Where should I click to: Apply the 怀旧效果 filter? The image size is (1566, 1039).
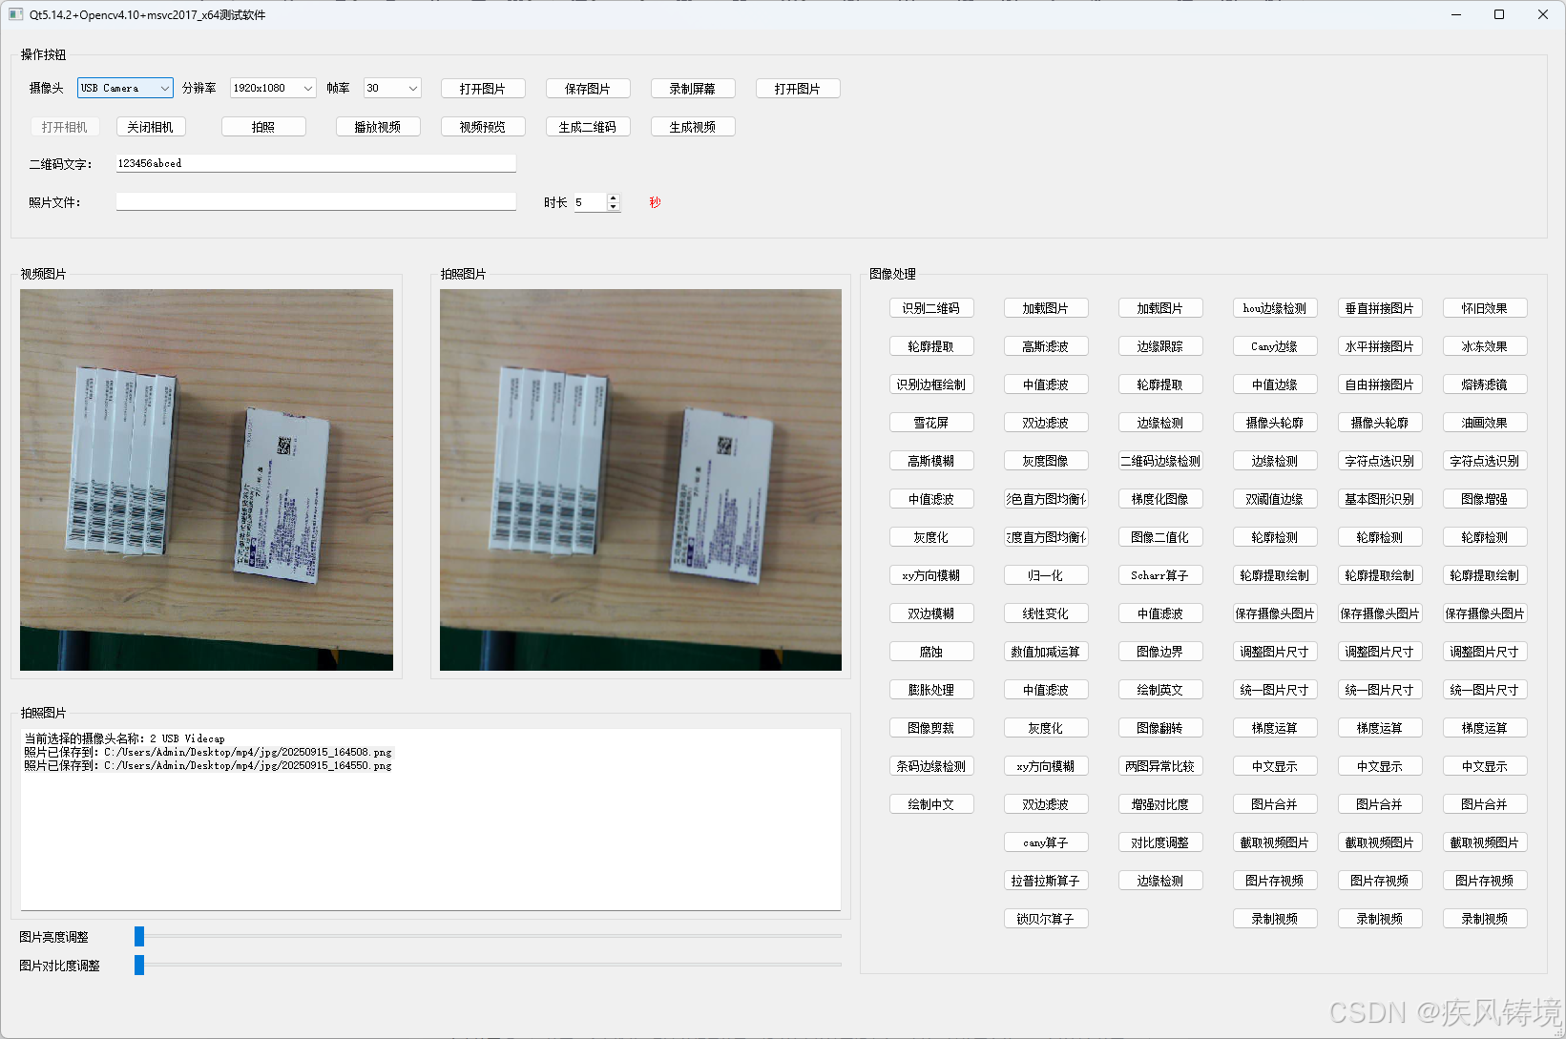[x=1485, y=308]
